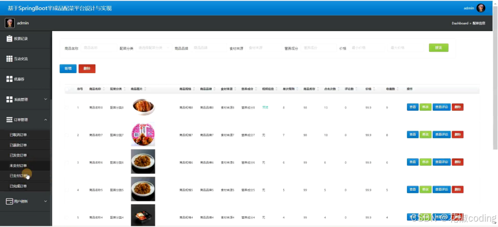Sort by 单次限购 column arrows
Image resolution: width=498 pixels, height=227 pixels.
[297, 89]
